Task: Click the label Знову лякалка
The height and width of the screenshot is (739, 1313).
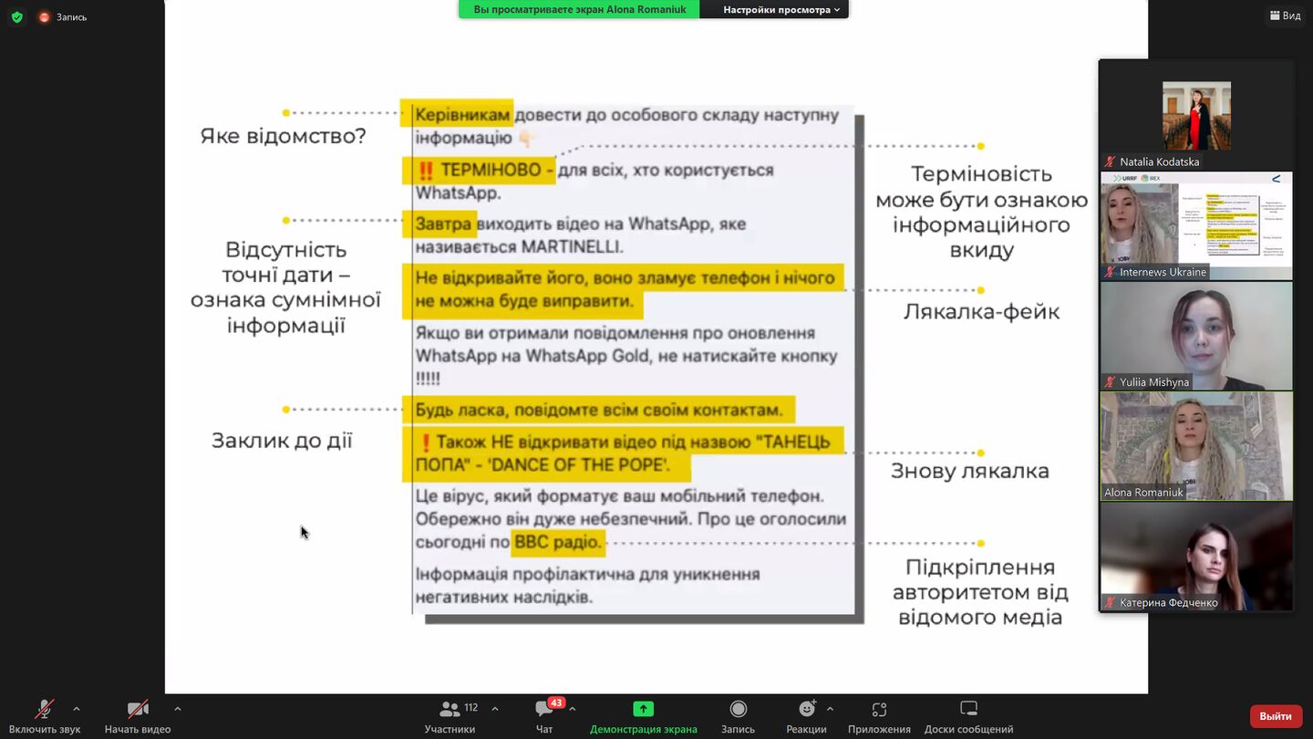Action: click(x=970, y=471)
